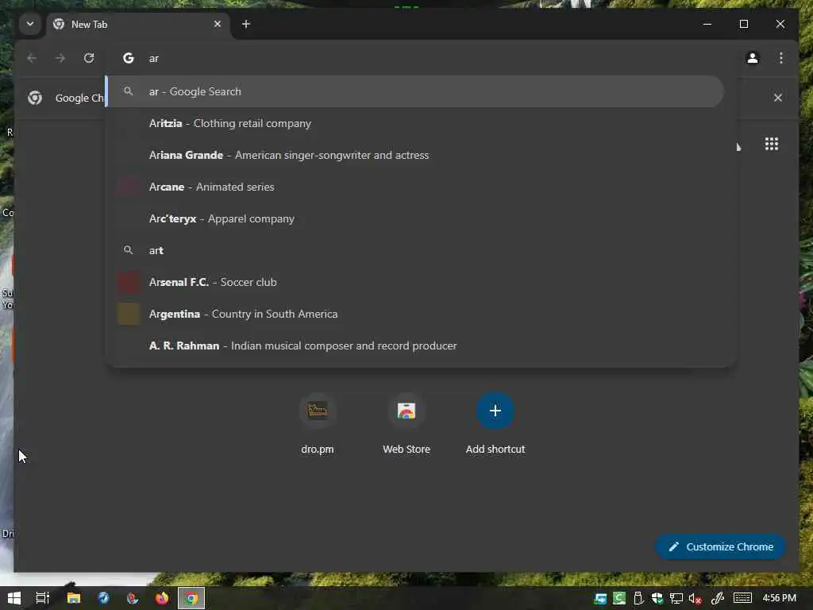Click the Chrome taskbar icon
813x610 pixels.
(191, 598)
